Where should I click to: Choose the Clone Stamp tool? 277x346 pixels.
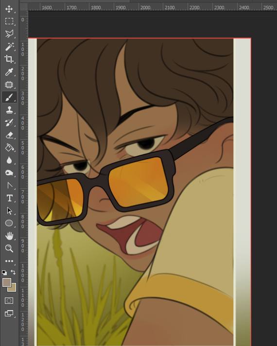pyautogui.click(x=9, y=110)
